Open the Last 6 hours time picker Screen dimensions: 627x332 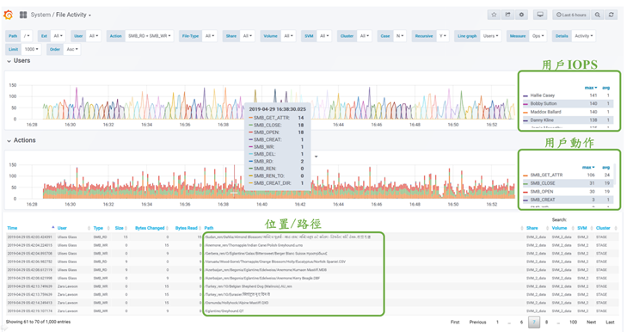571,15
